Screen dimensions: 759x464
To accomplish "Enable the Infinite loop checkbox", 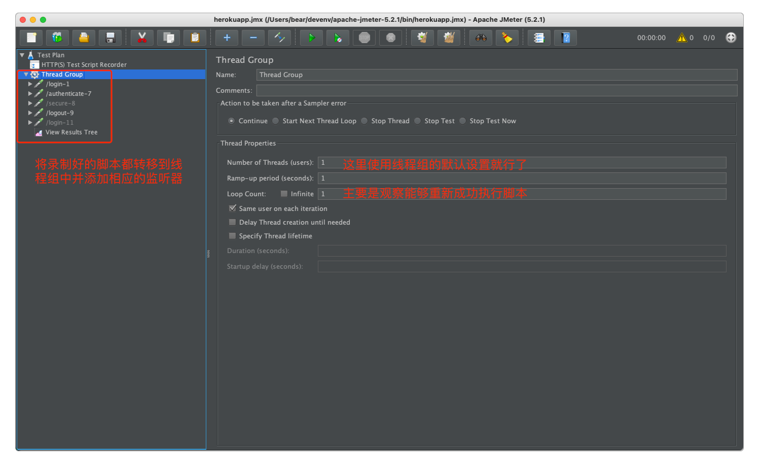I will [284, 194].
